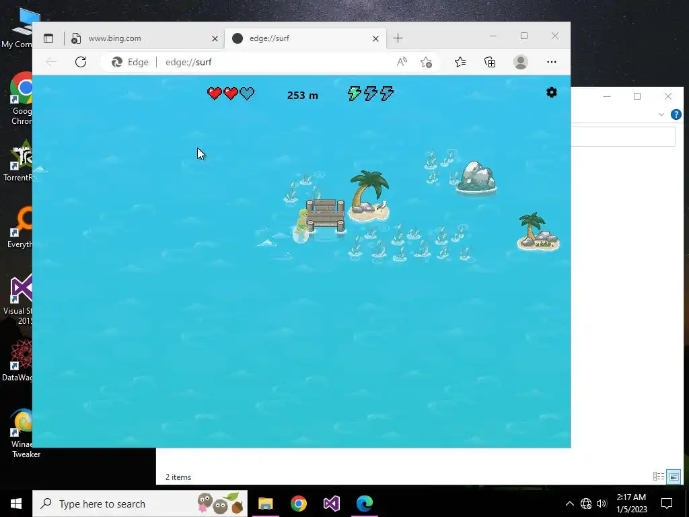Screen dimensions: 689x517
Task: Add this page to favorites star
Action: (x=426, y=62)
